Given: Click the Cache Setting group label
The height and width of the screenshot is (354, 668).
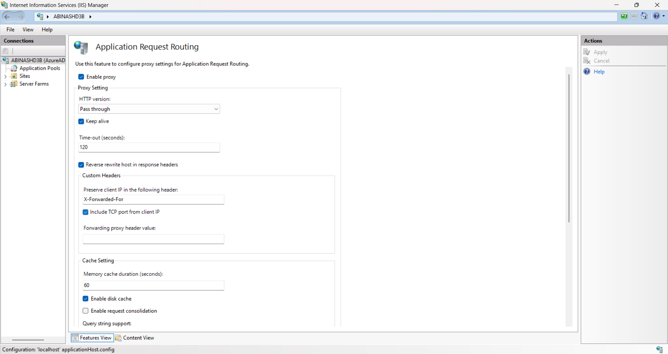Looking at the screenshot, I should coord(98,261).
